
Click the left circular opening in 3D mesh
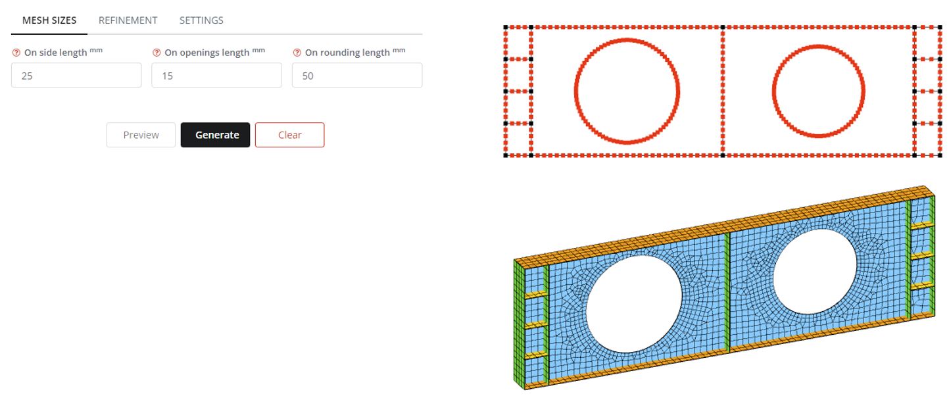pos(634,304)
